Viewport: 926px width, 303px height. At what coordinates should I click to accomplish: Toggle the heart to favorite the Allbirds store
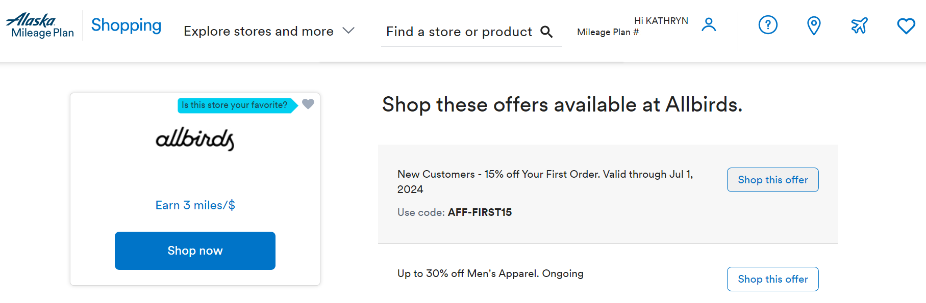coord(308,104)
